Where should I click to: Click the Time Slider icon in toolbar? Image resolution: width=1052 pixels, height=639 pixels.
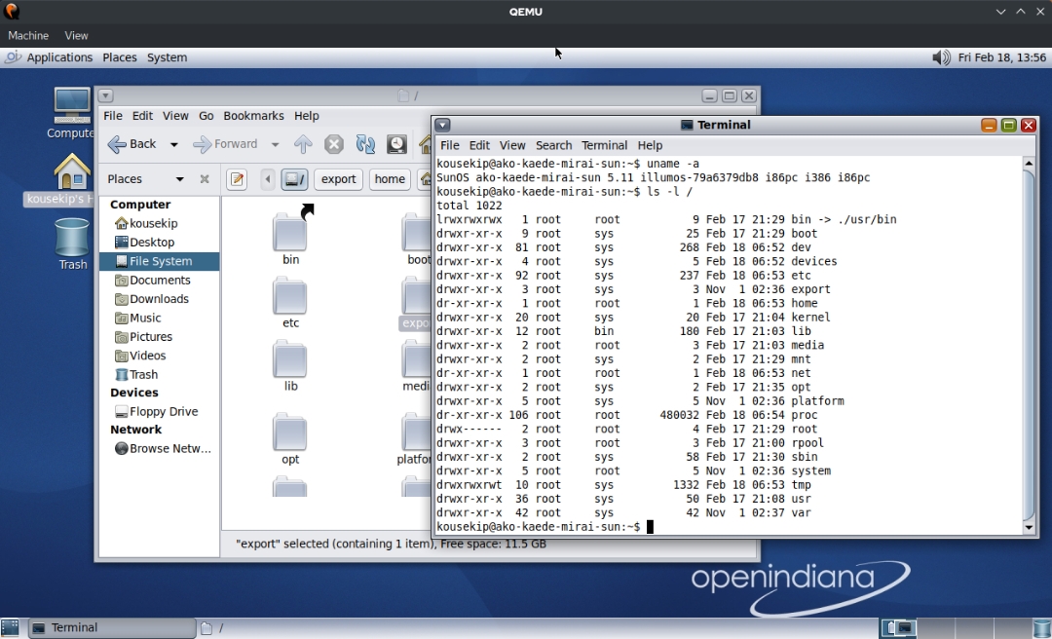point(396,144)
